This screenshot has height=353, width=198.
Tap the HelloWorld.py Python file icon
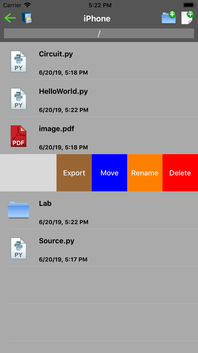pos(18,99)
